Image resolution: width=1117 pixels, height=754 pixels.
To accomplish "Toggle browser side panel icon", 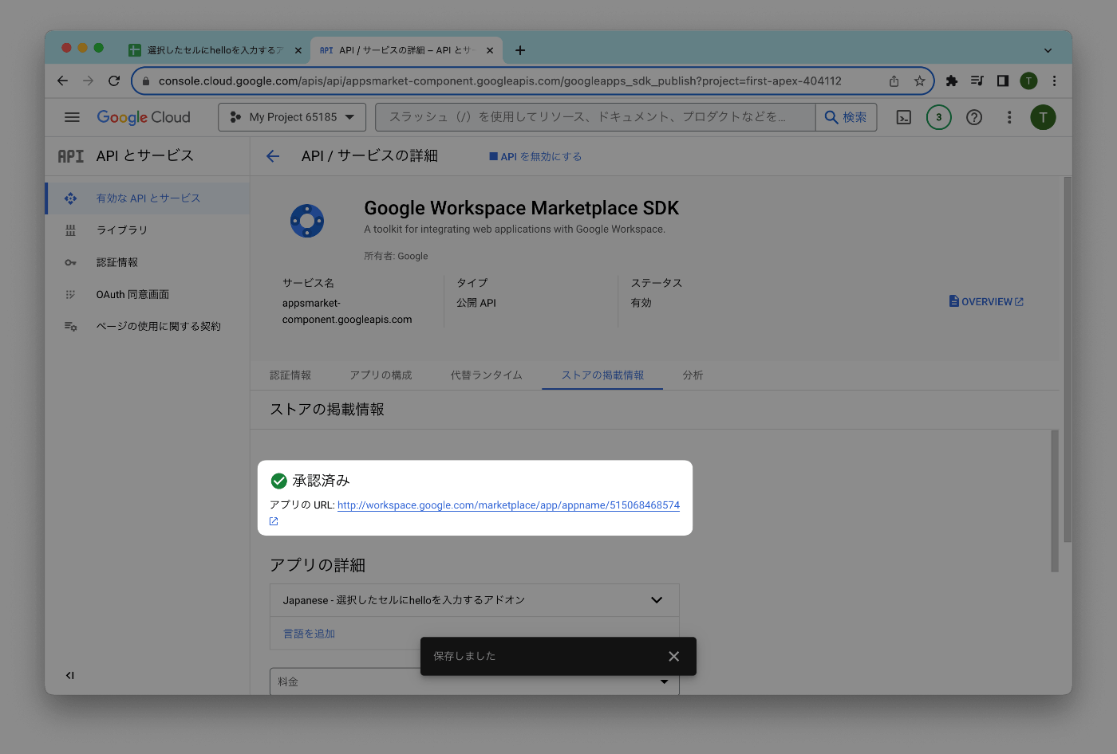I will [x=1003, y=81].
